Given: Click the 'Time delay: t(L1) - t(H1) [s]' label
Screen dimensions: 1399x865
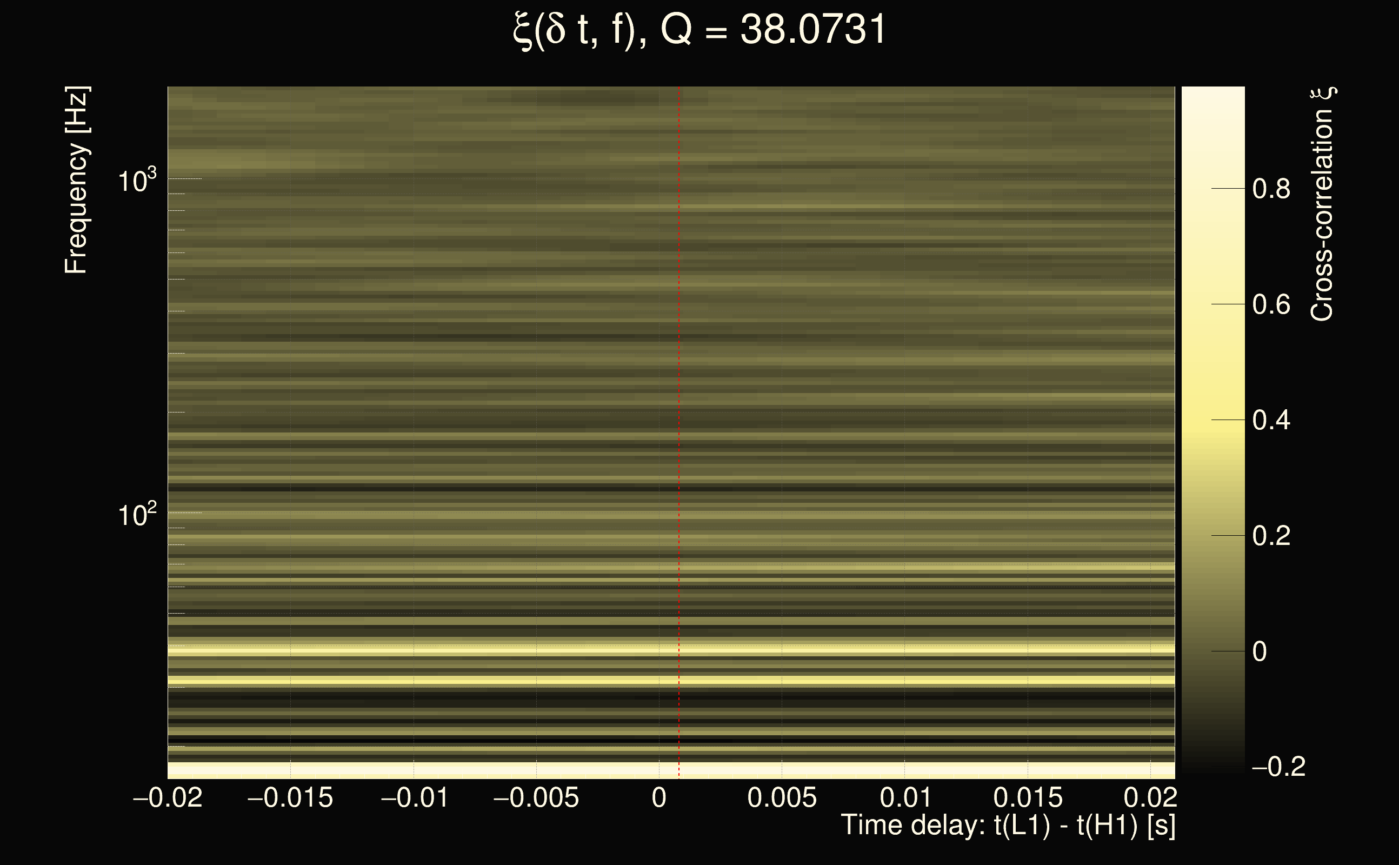Looking at the screenshot, I should click(1008, 826).
